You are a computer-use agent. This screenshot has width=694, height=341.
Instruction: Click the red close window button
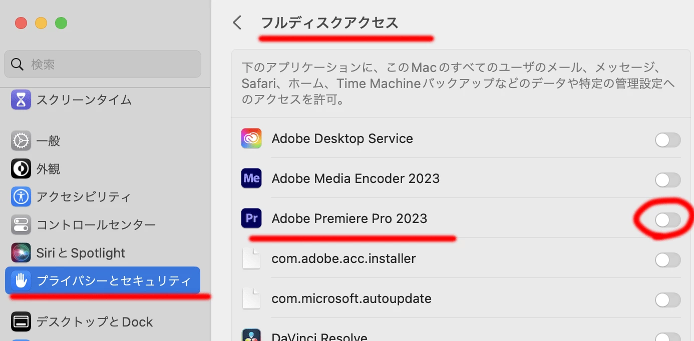pos(21,23)
